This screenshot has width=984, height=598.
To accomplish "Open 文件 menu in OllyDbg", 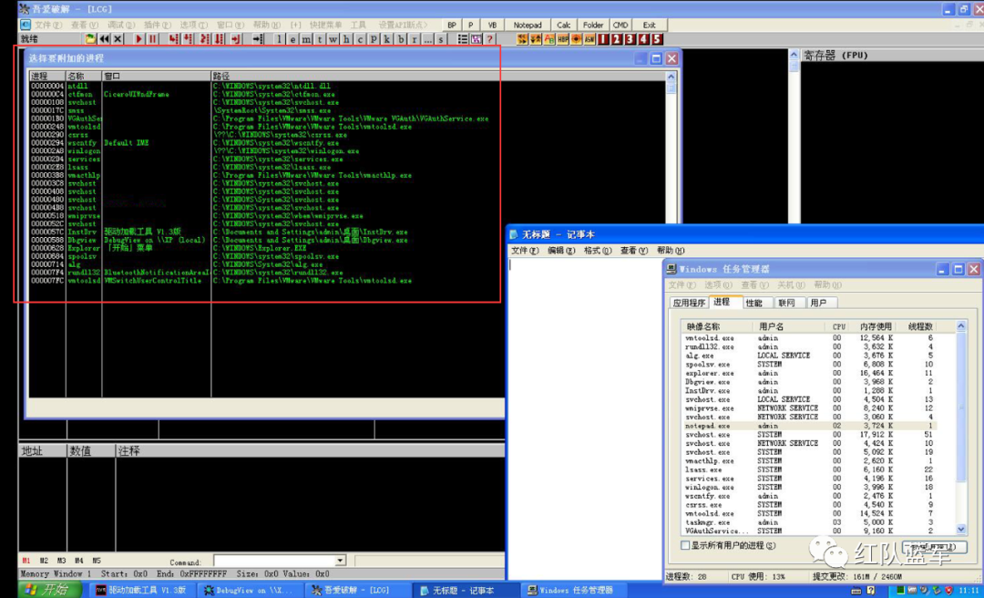I will [47, 26].
